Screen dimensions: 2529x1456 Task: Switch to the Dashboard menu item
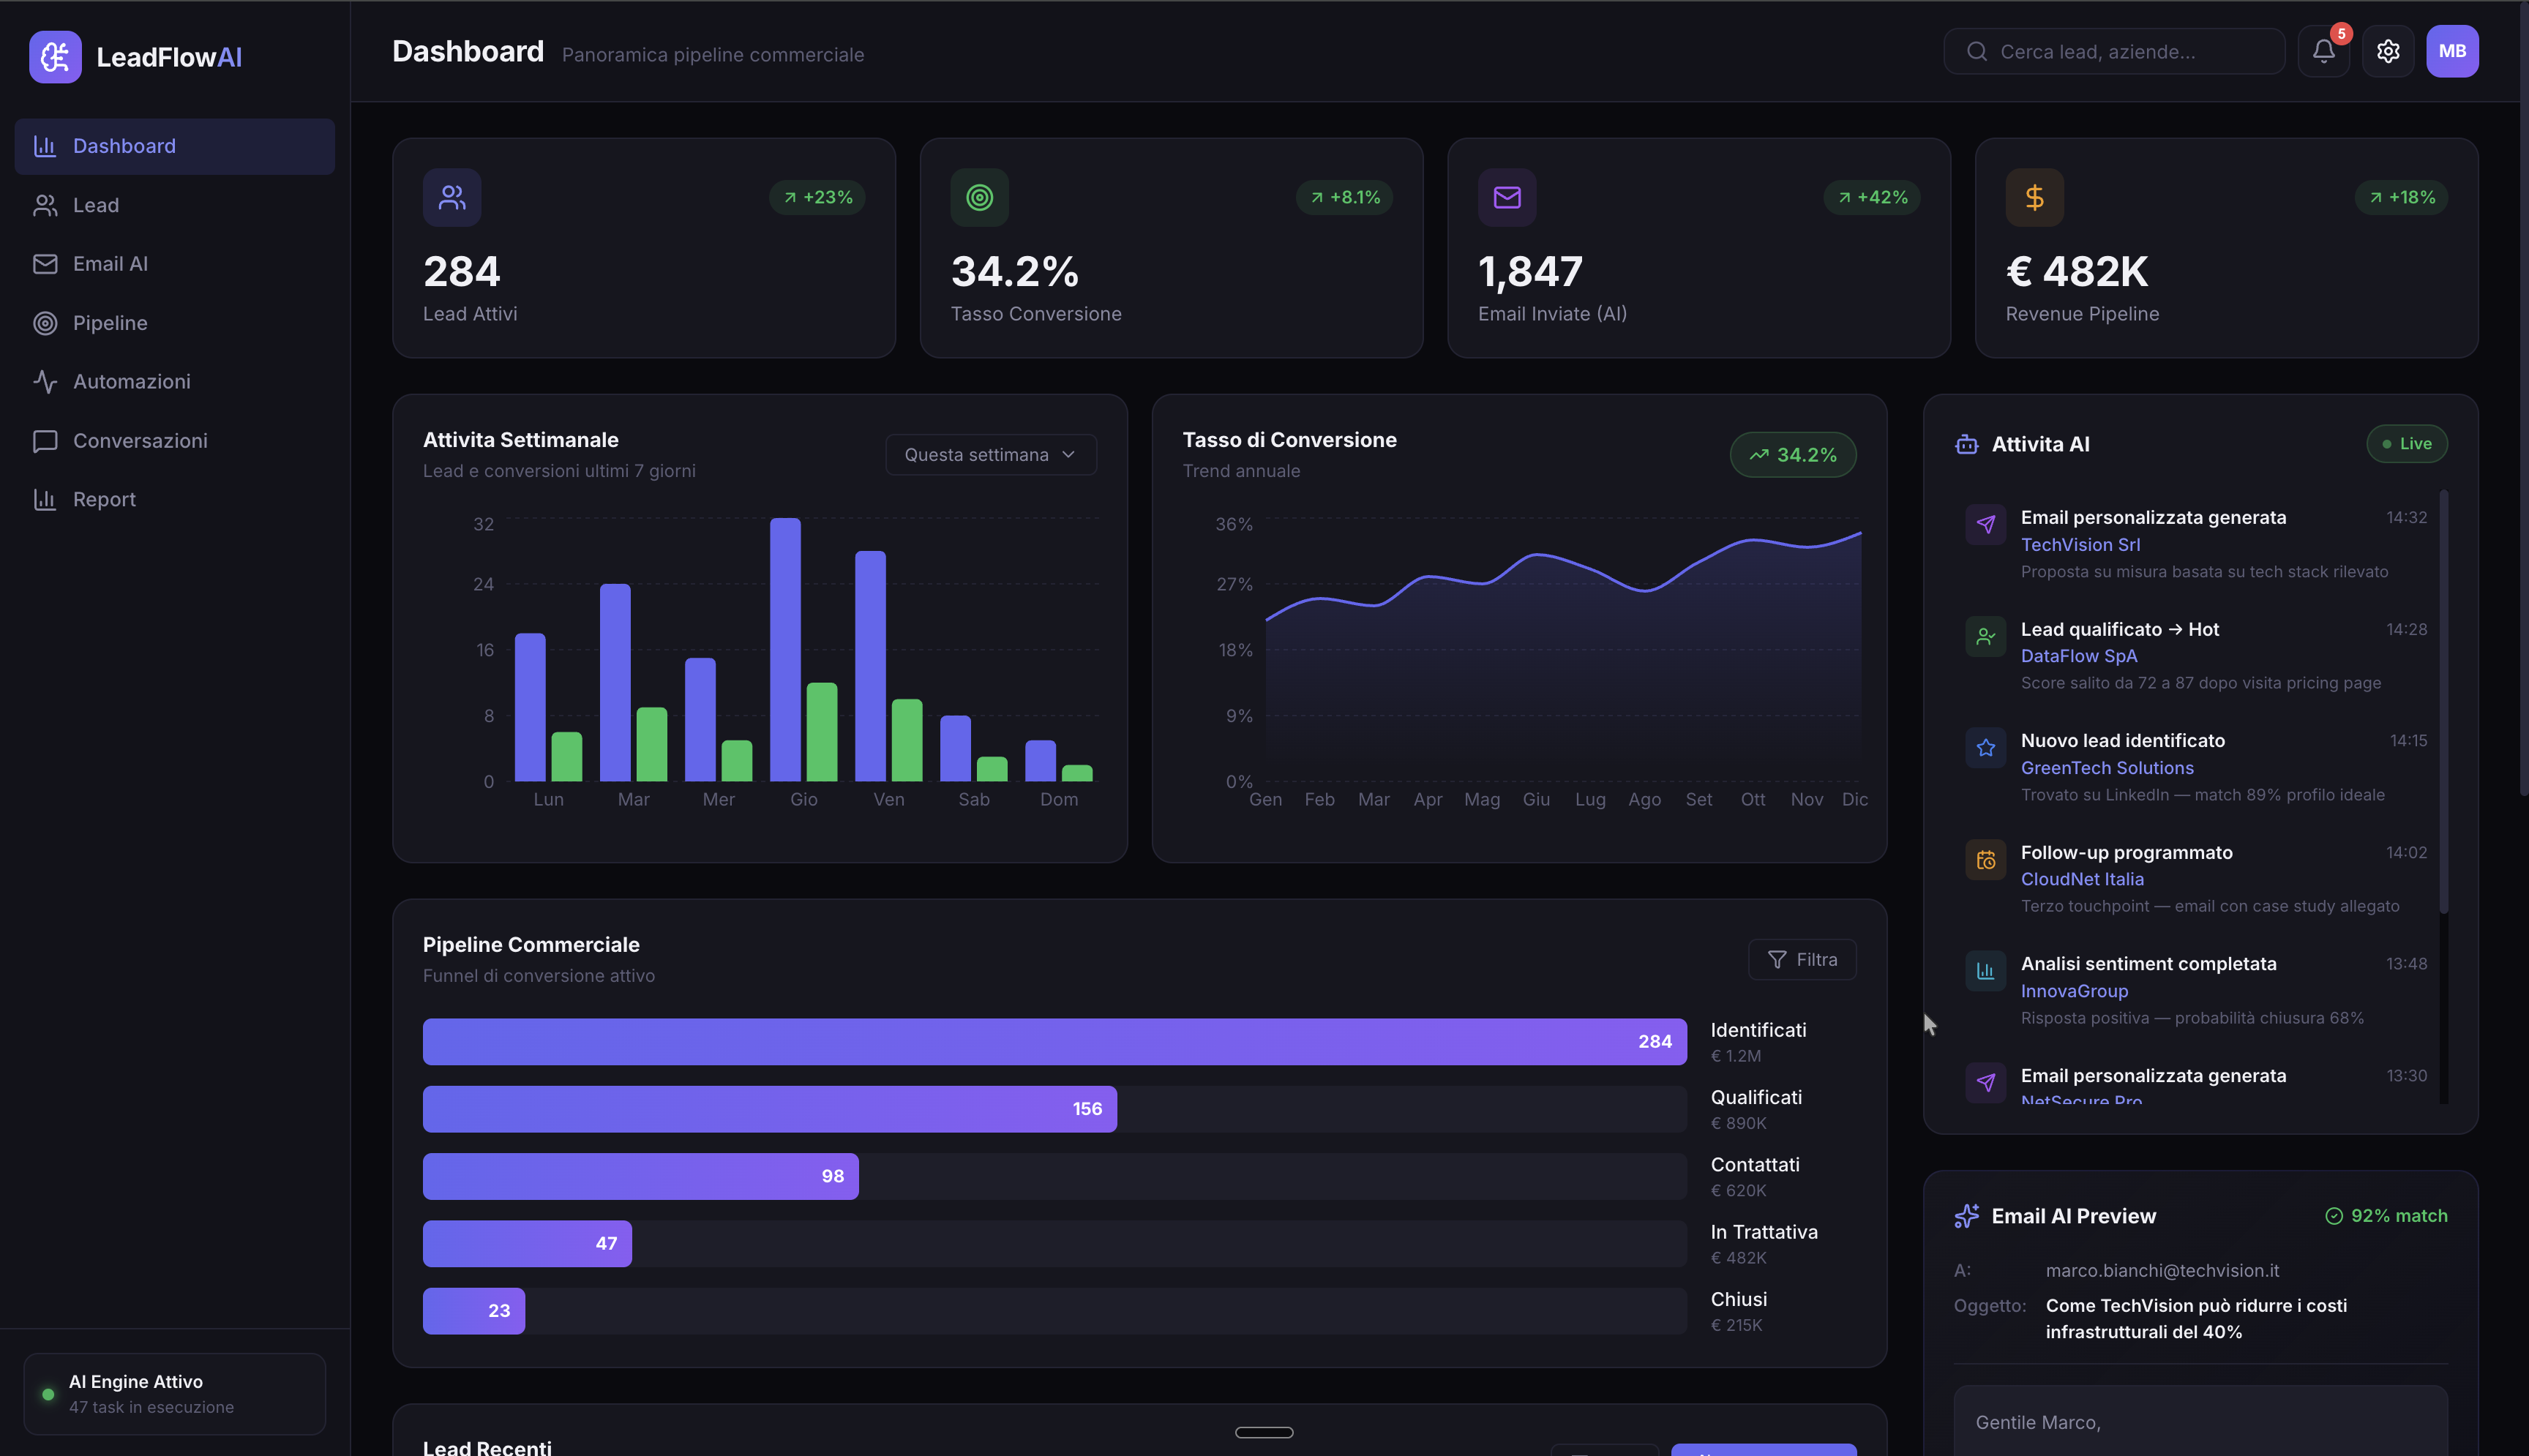tap(124, 145)
